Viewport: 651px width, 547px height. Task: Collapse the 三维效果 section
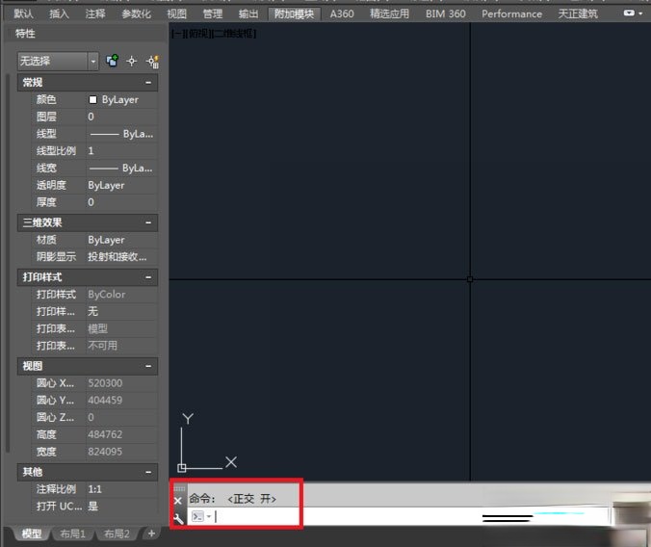point(148,222)
